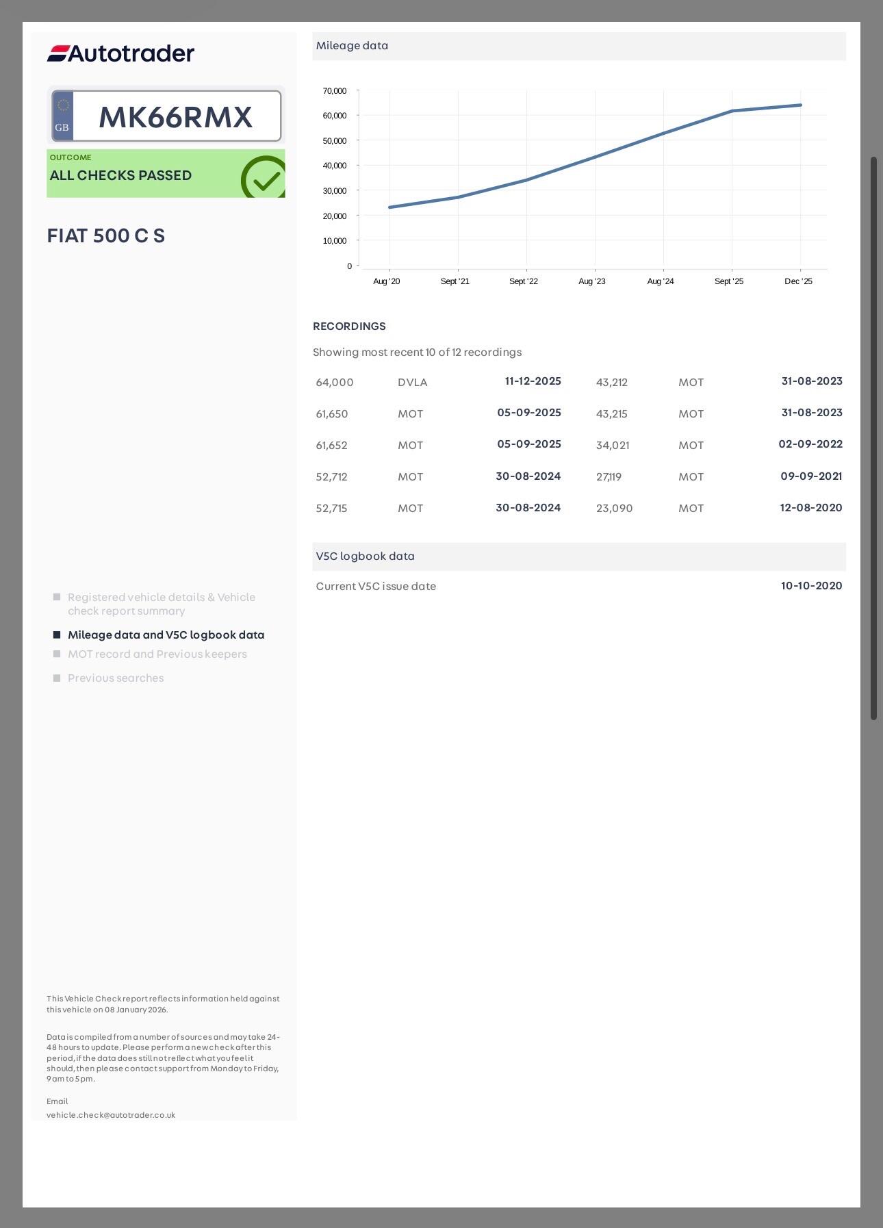Select Mileage data and V5C logbook data
The width and height of the screenshot is (883, 1228).
pyautogui.click(x=166, y=635)
